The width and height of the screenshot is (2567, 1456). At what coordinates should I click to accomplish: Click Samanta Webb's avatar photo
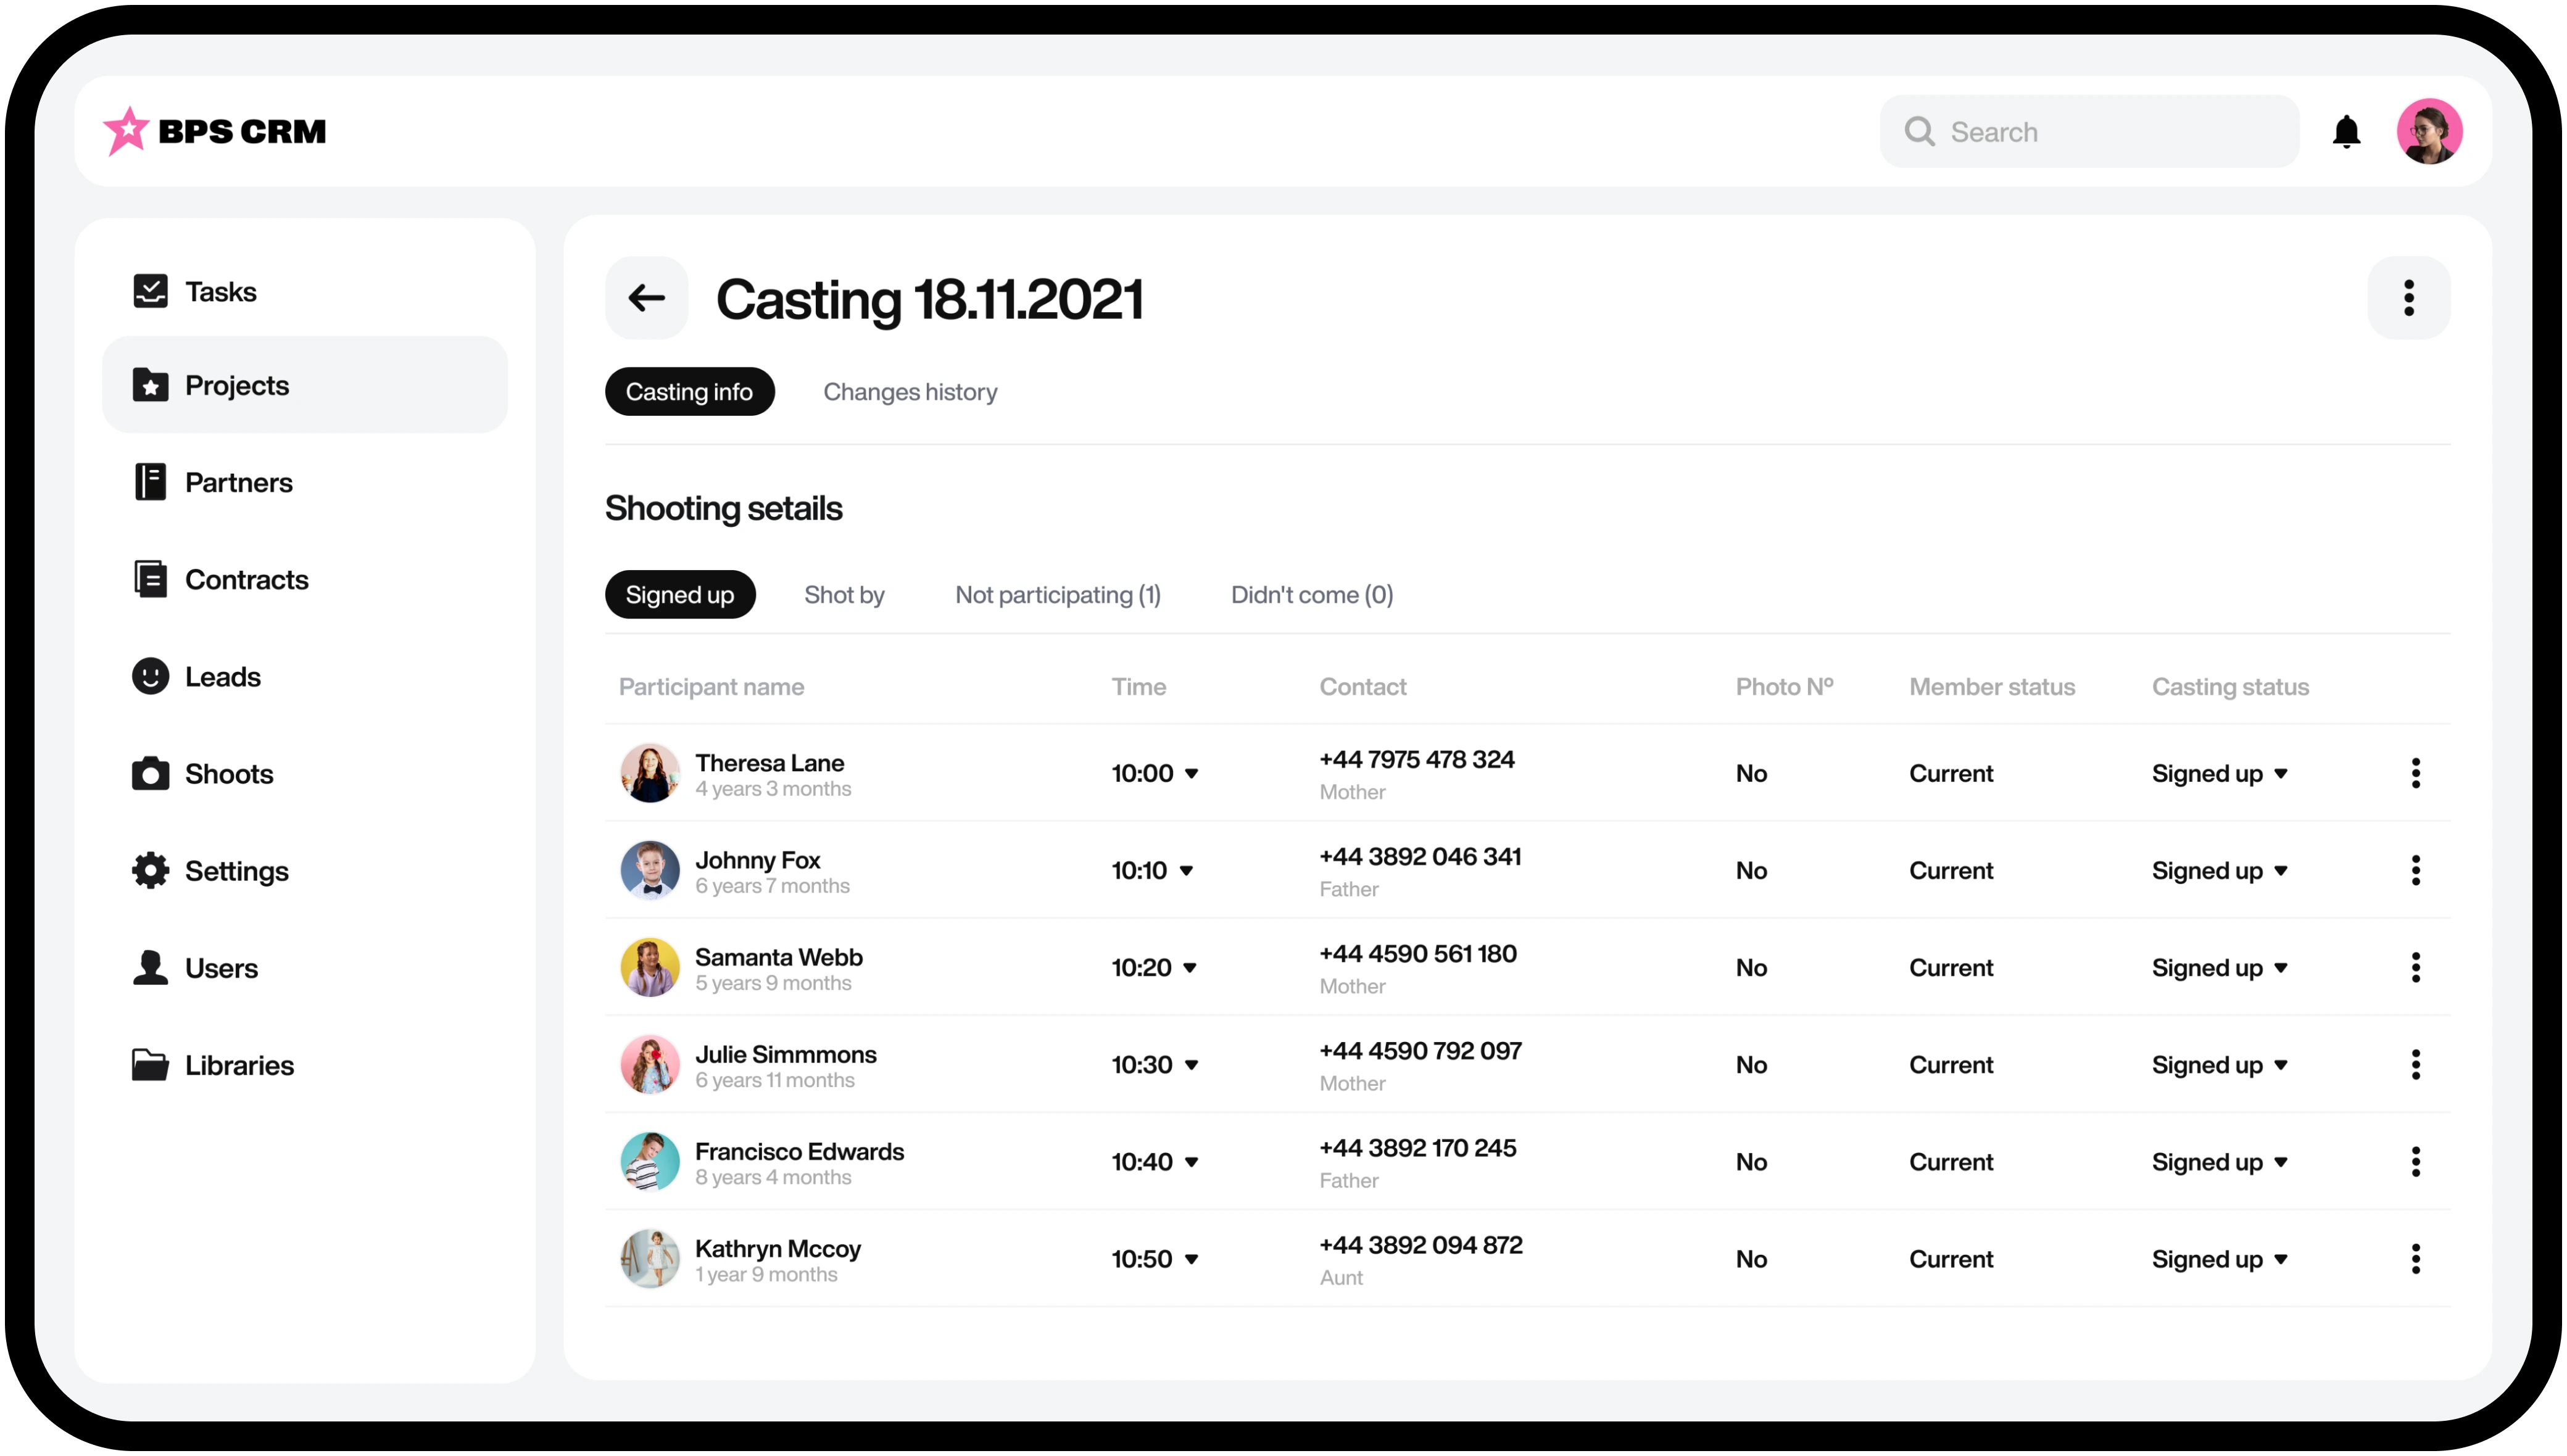tap(650, 967)
